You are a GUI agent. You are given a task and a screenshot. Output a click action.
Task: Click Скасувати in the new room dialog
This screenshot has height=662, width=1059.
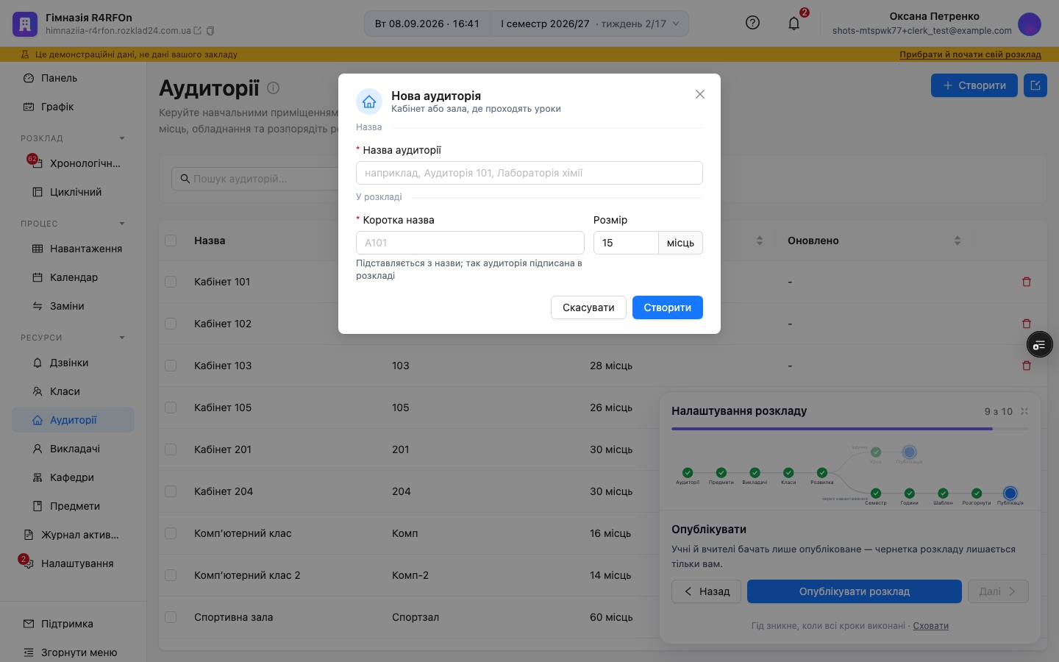pos(588,307)
